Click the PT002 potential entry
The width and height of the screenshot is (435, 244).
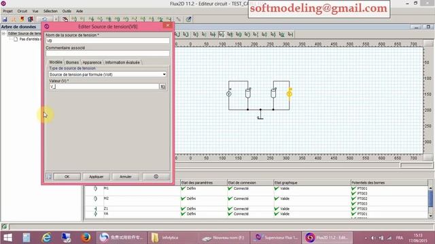[x=362, y=199]
